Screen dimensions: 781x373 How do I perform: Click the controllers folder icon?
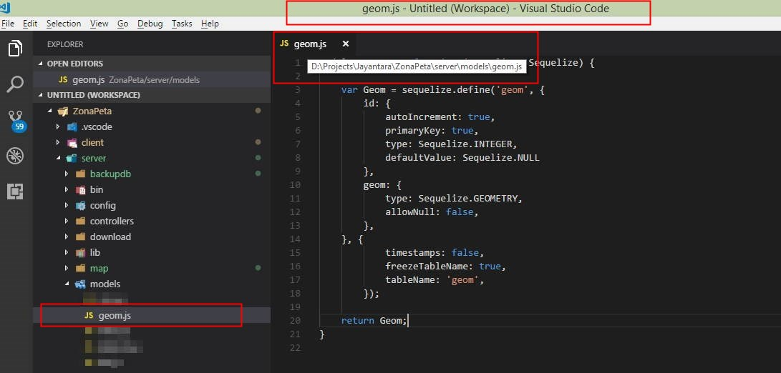pyautogui.click(x=81, y=222)
